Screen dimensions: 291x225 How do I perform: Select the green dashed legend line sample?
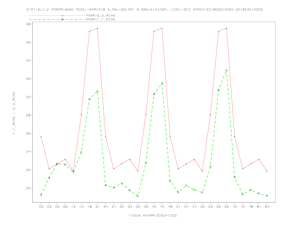[x=57, y=19]
